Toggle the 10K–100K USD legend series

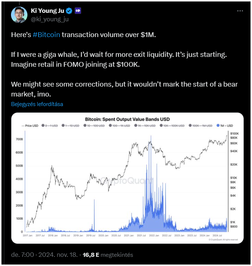[x=172, y=126]
